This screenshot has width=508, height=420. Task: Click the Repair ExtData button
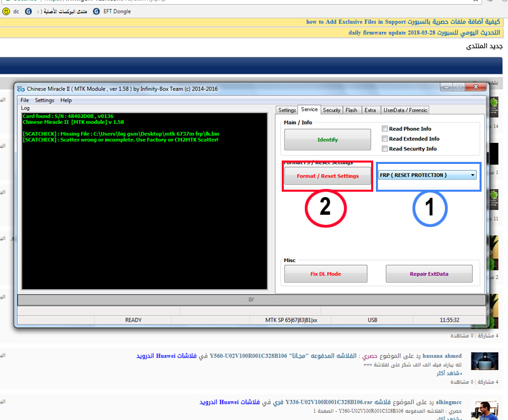(429, 274)
